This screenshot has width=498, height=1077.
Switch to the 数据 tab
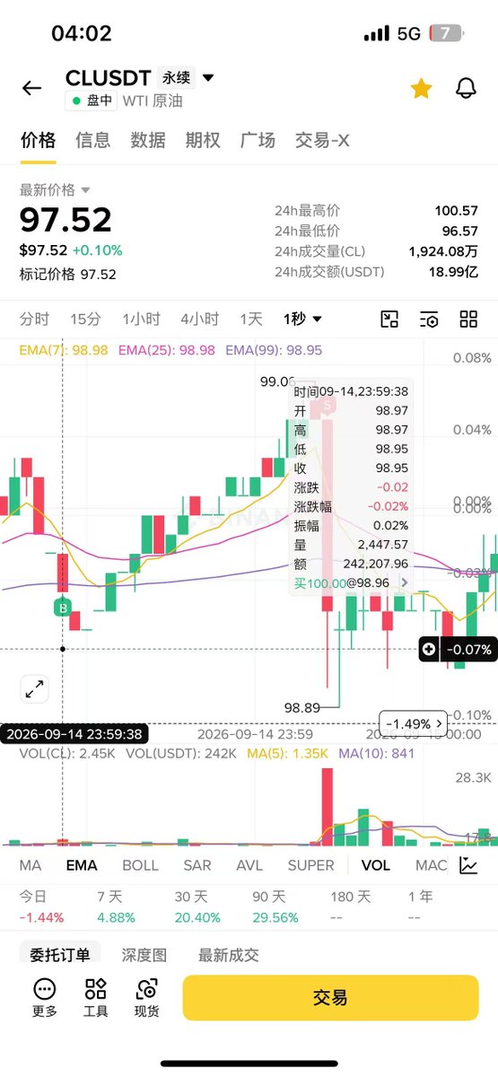point(147,140)
